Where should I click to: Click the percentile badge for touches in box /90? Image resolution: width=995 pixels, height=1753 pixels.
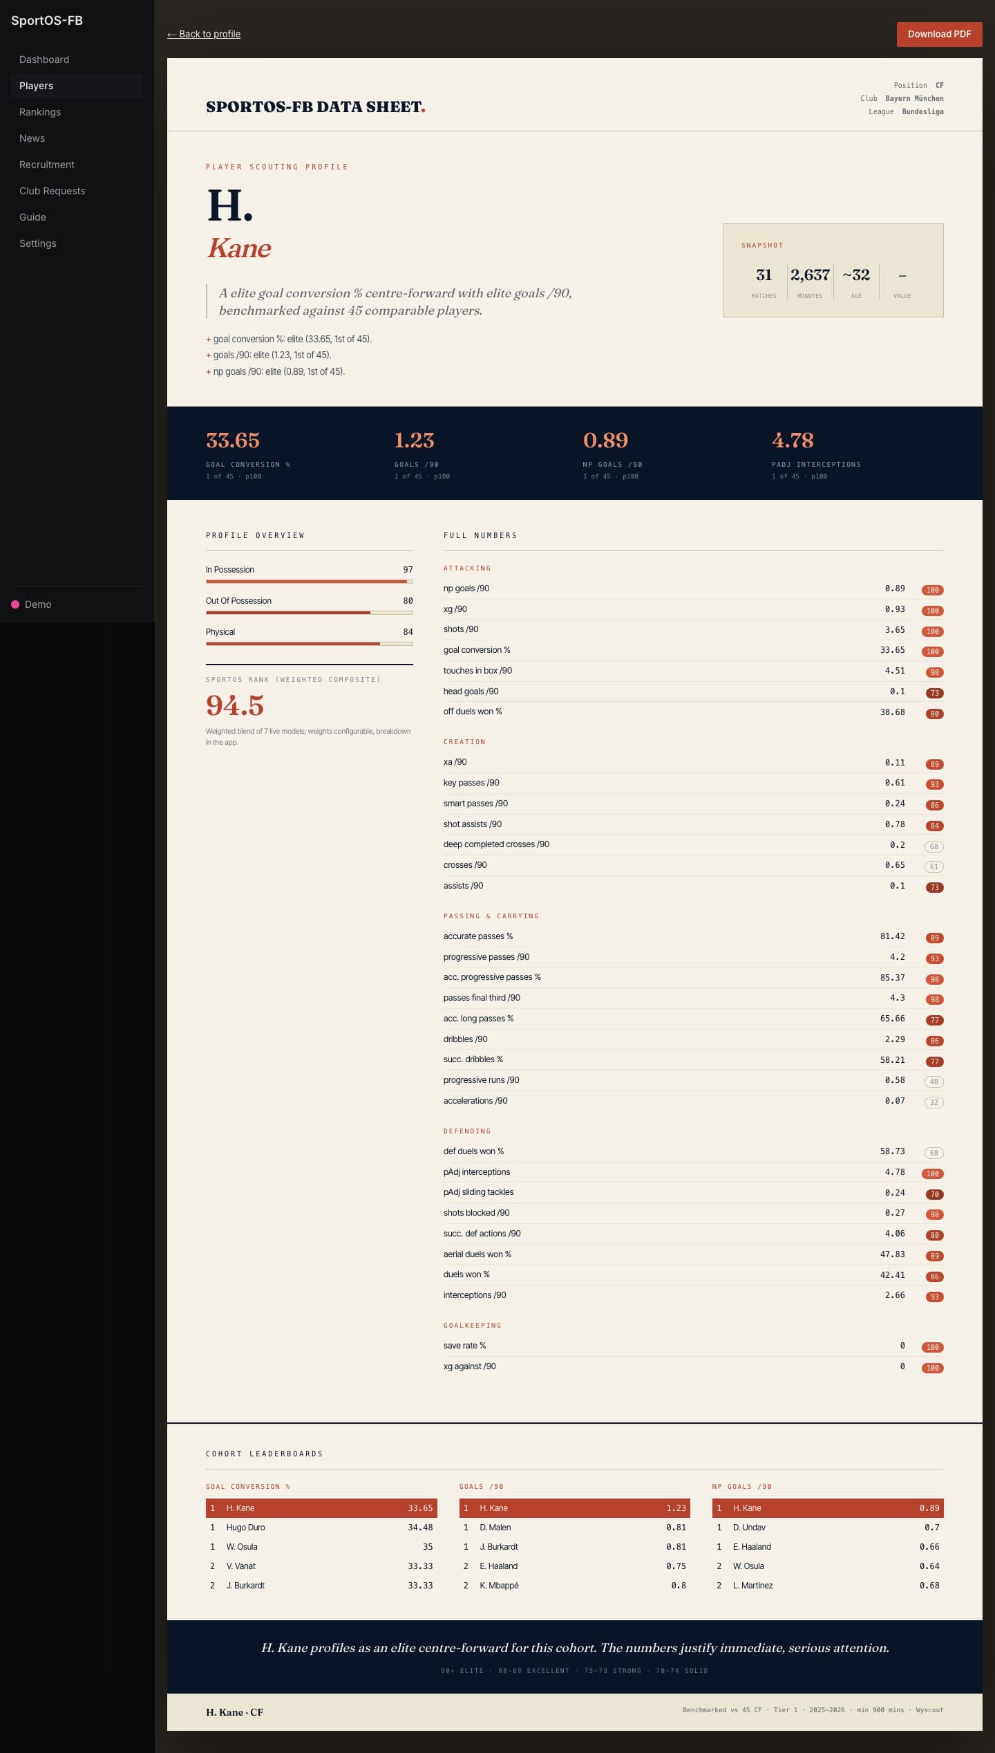(x=934, y=672)
